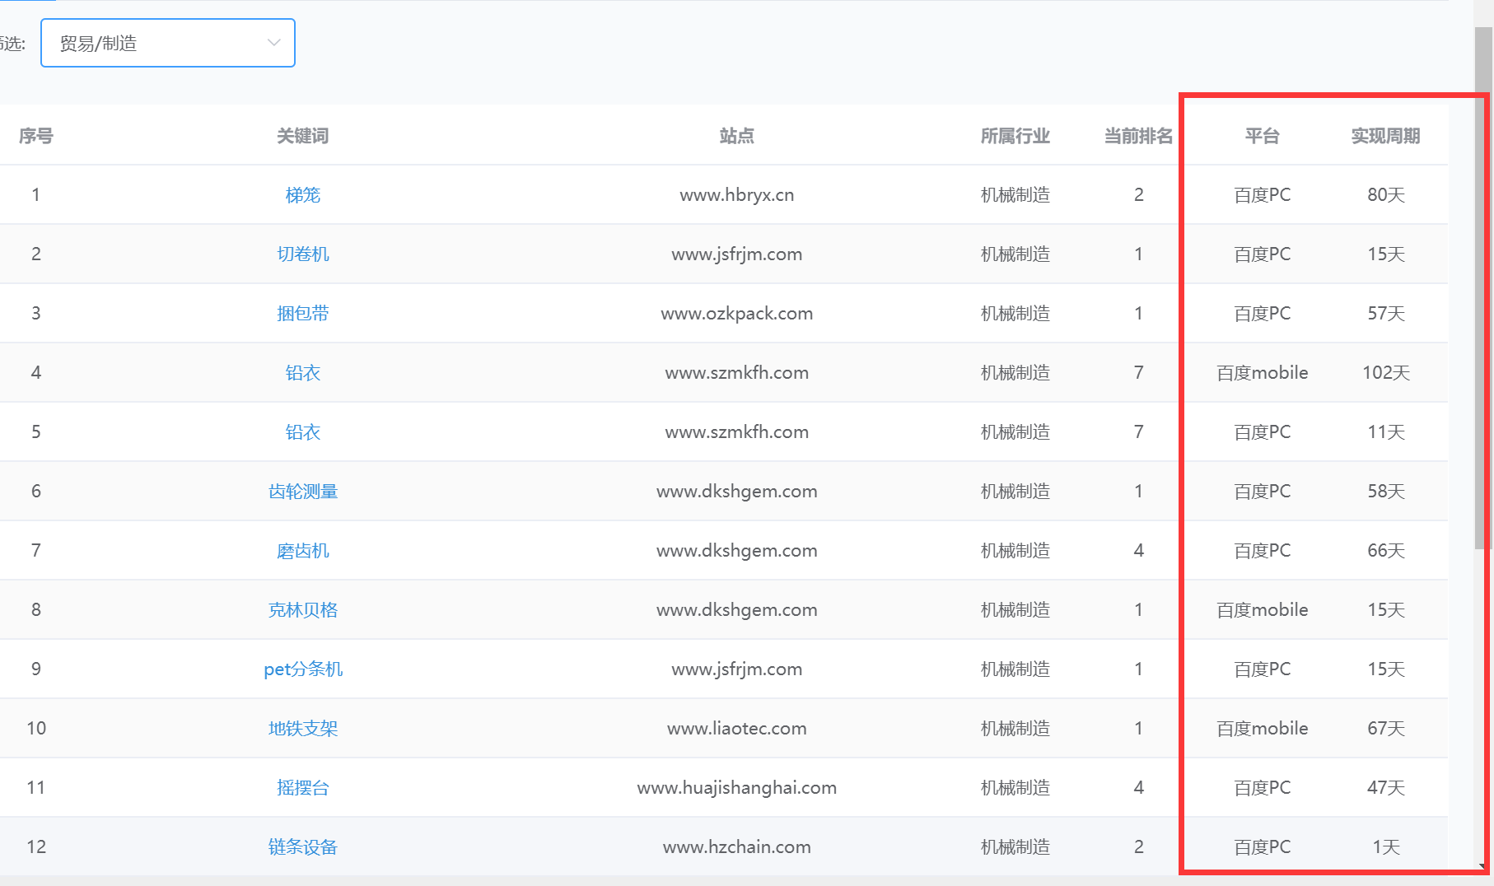Select site cell www.dkshgem.com in row 8
Viewport: 1494px width, 886px height.
click(736, 610)
